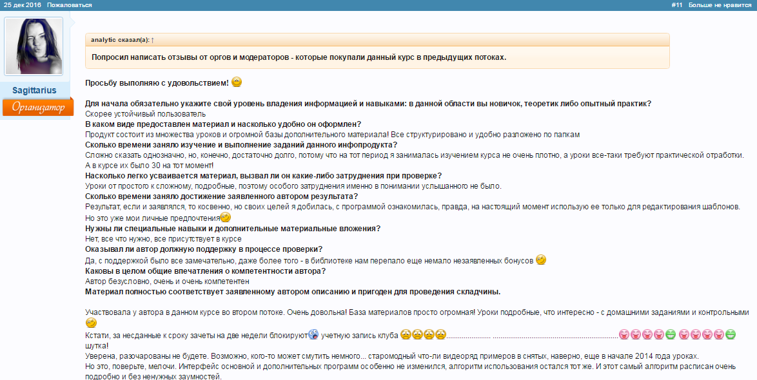The height and width of the screenshot is (380, 757).
Task: Unlike the post via "Больше не нравится"
Action: pos(720,5)
